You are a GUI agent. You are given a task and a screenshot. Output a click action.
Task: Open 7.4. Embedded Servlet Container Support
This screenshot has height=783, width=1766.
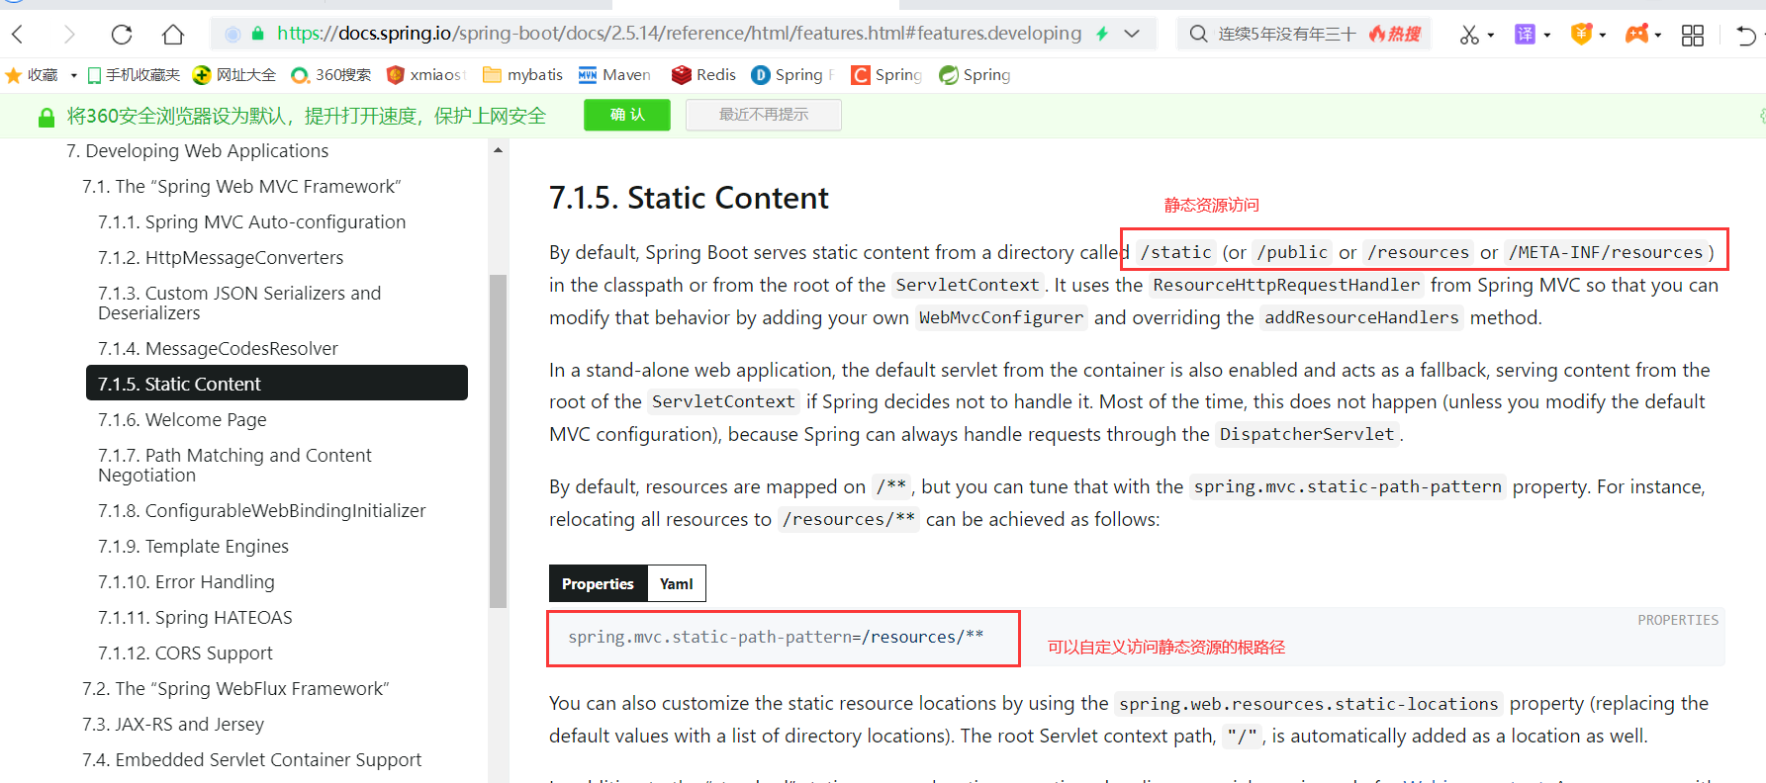coord(251,760)
